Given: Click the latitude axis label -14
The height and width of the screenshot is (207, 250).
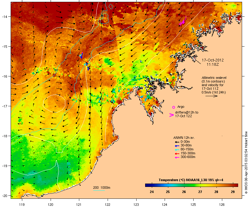Looking at the screenshot, I should [x=4, y=16].
